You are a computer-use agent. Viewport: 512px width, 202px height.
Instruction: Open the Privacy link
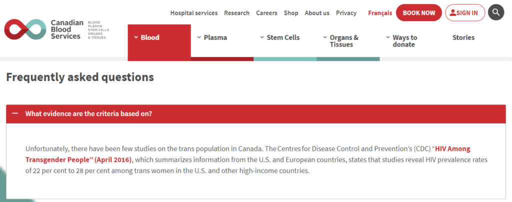click(x=346, y=13)
